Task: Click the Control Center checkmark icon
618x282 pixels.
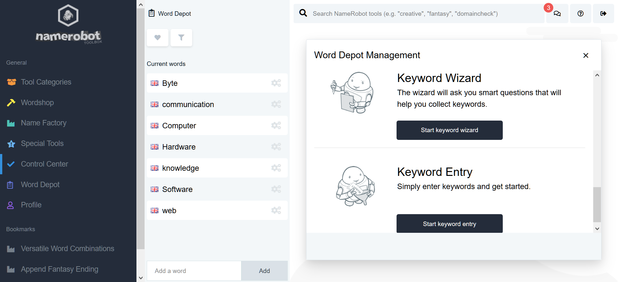Action: pos(11,164)
